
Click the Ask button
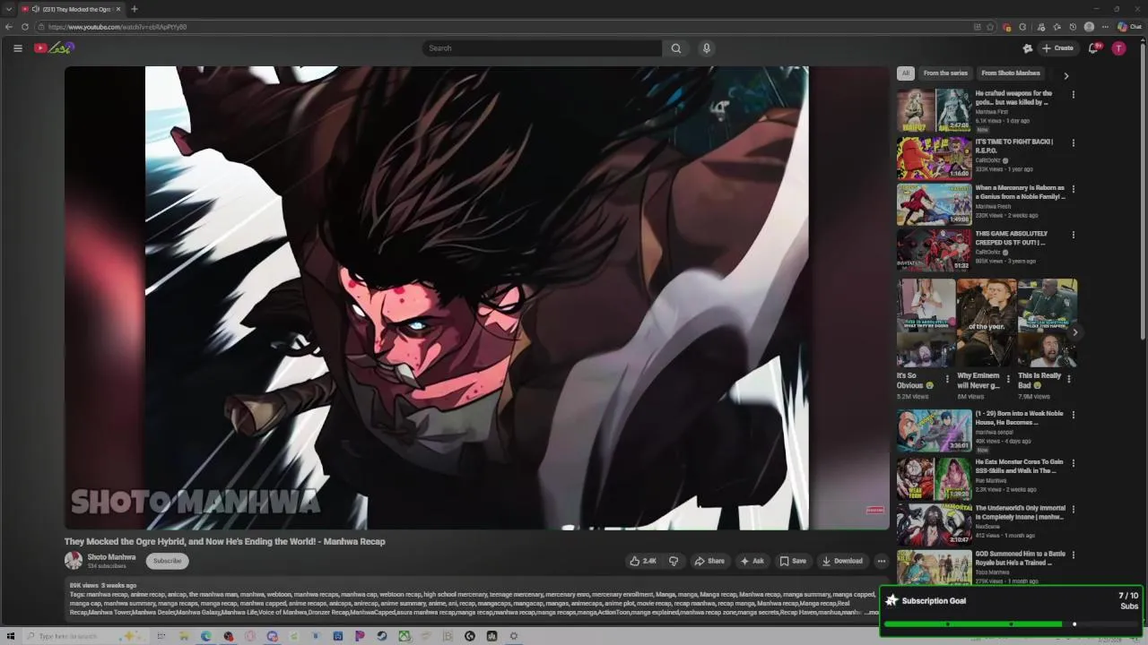pyautogui.click(x=752, y=561)
